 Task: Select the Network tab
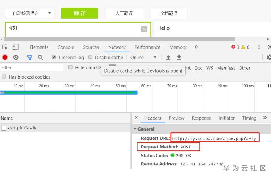[117, 47]
